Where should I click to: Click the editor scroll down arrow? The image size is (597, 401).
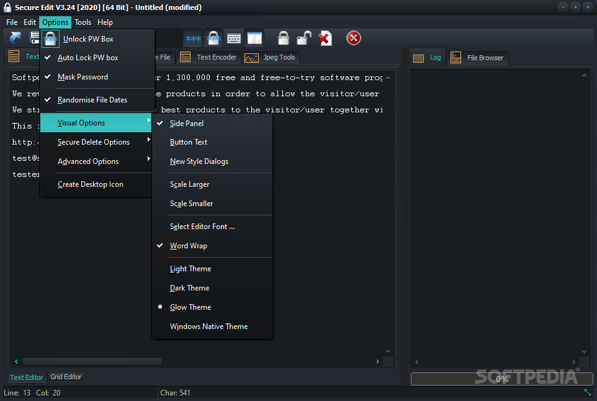[388, 351]
